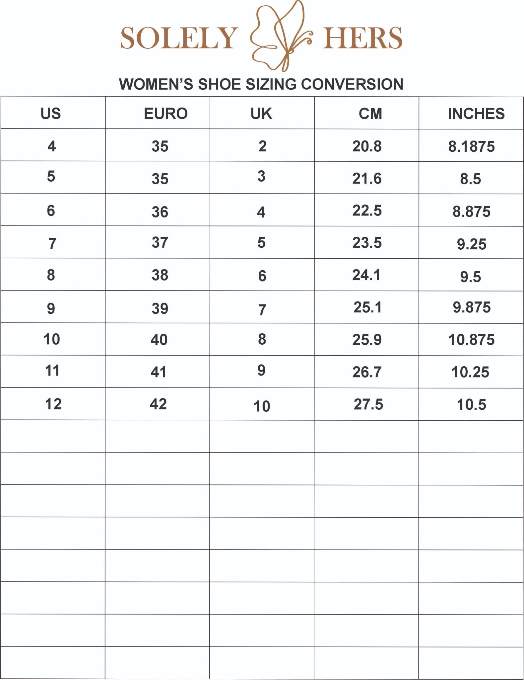Select the Women's Shoe Sizing Conversion title
This screenshot has height=680, width=524.
tap(261, 84)
